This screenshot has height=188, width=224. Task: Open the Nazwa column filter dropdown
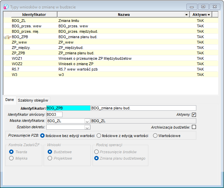186,15
